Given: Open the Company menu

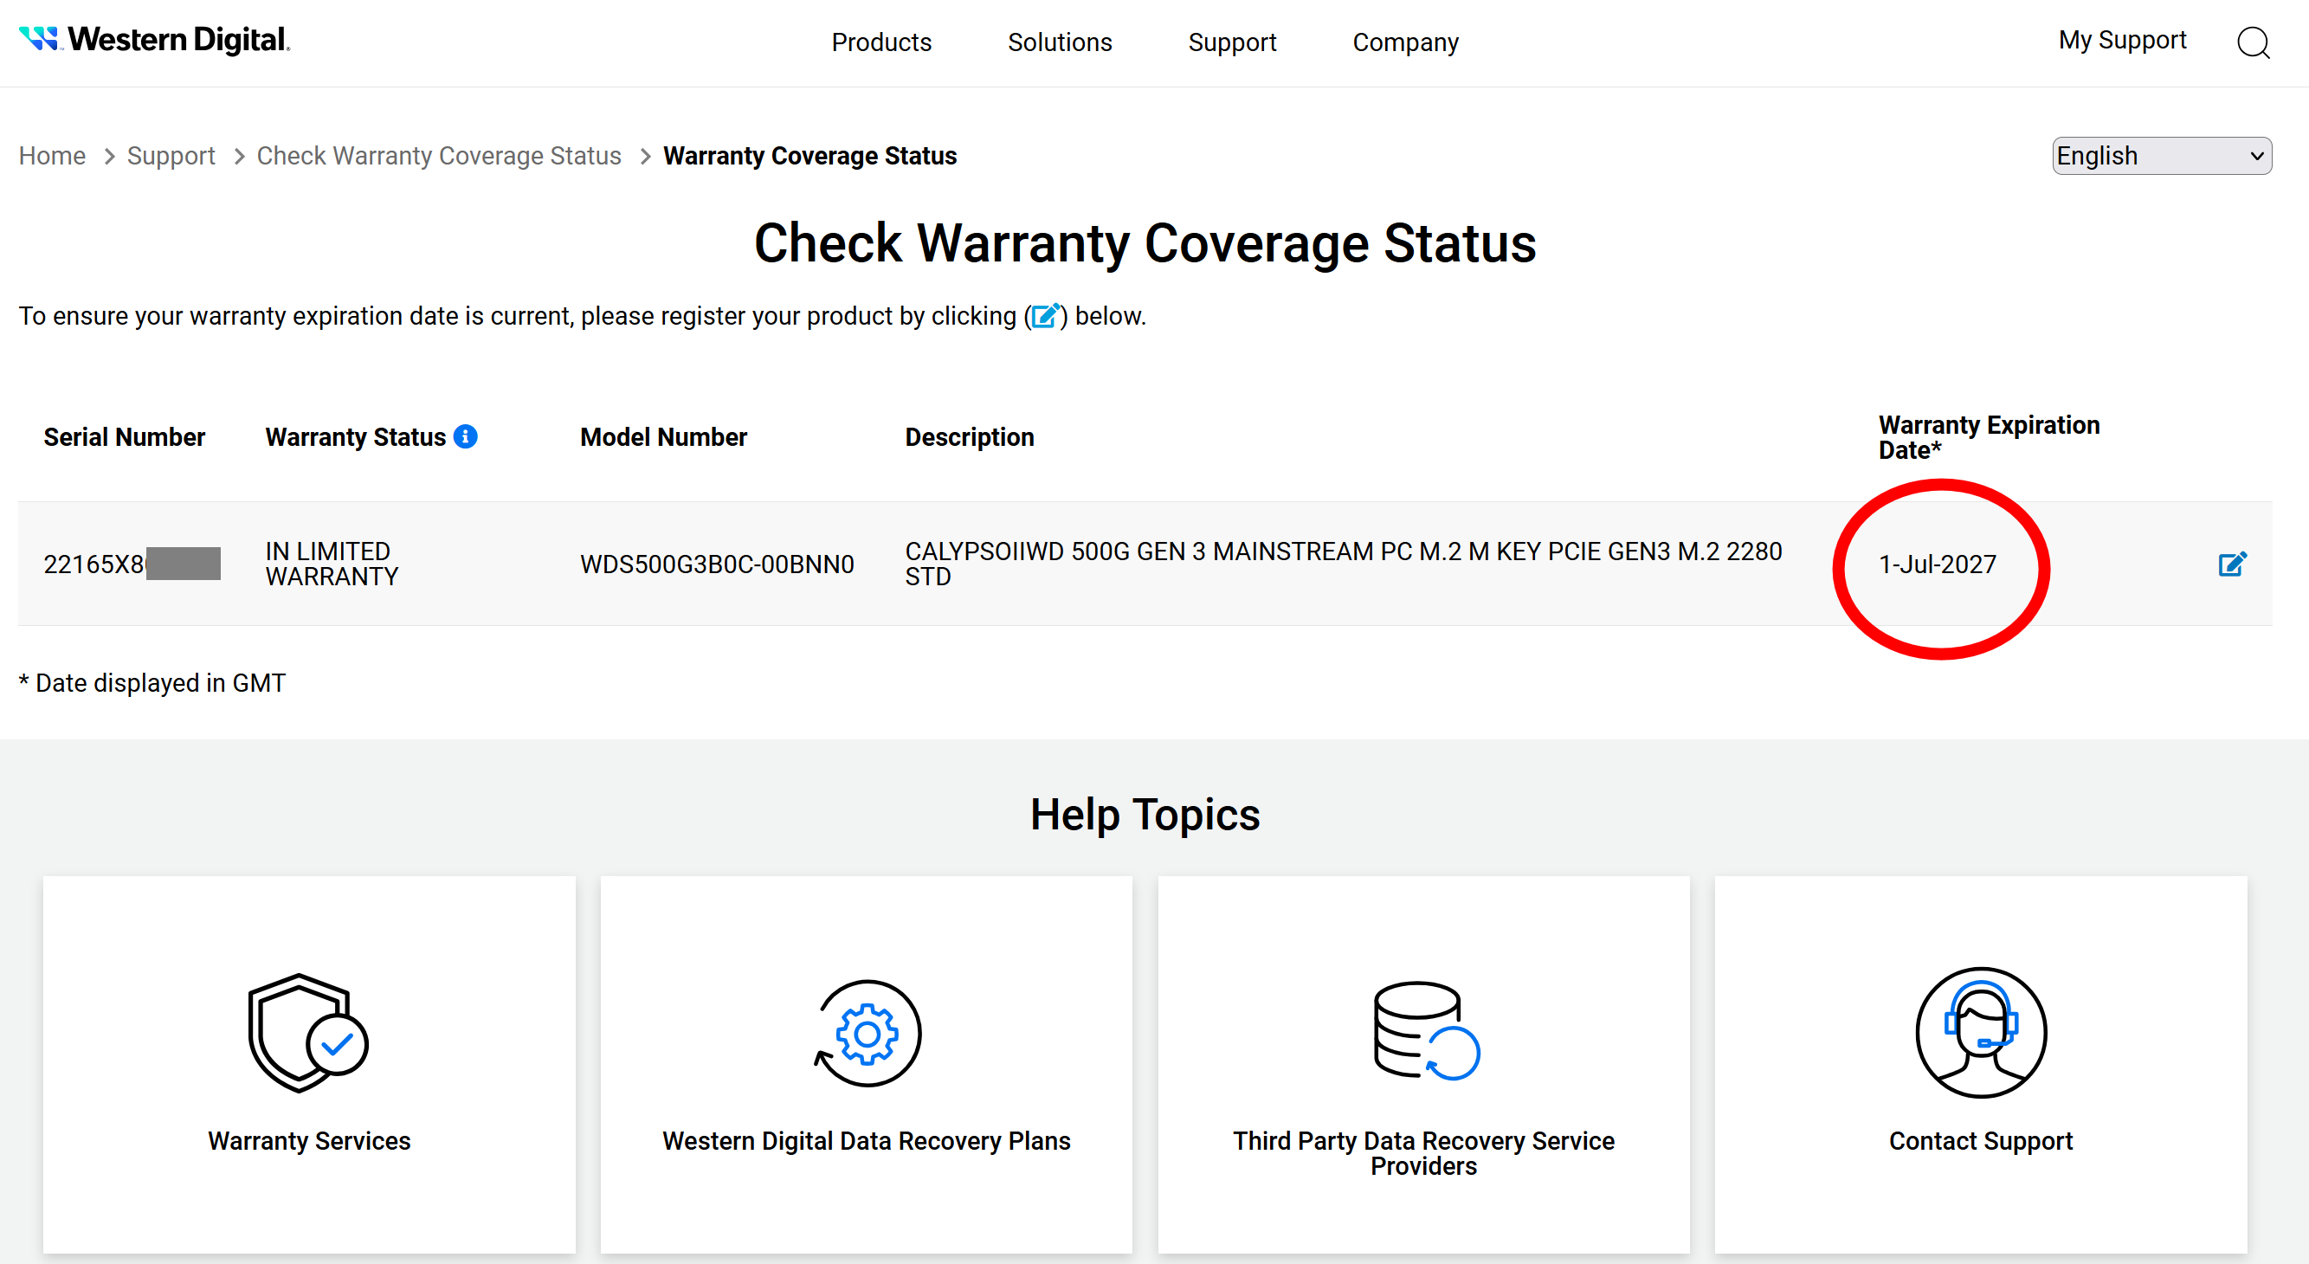Looking at the screenshot, I should pyautogui.click(x=1405, y=42).
